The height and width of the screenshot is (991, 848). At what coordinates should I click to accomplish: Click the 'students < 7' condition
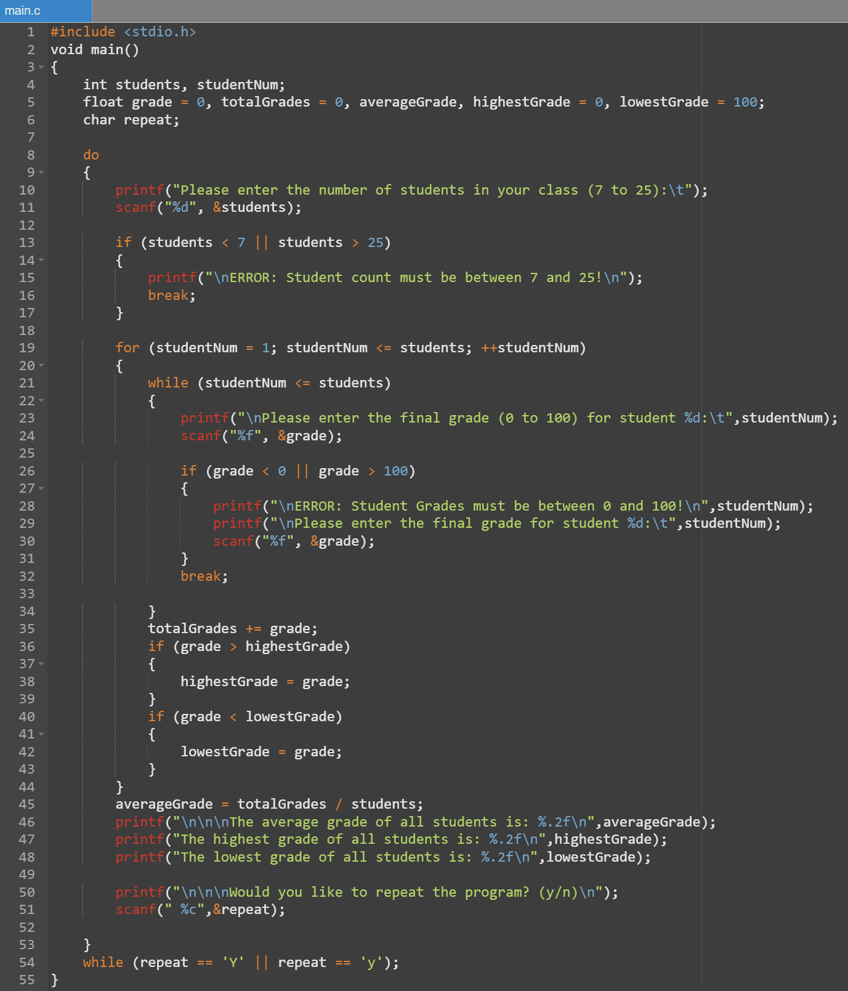(196, 243)
